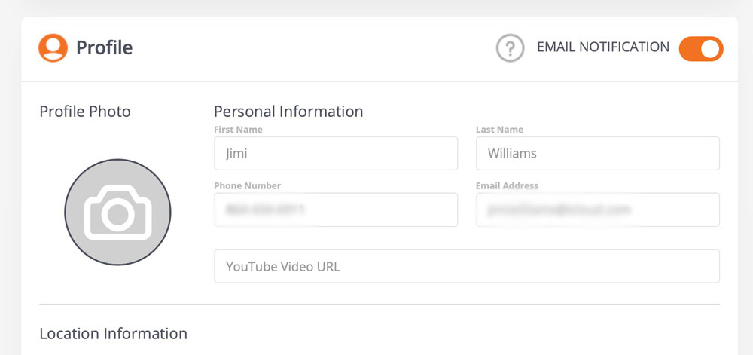Focus the YouTube Video URL field

(x=467, y=266)
